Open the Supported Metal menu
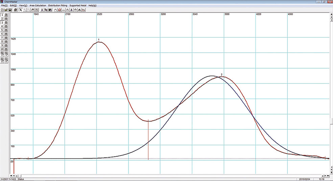Viewport: 333px width, 181px height. pyautogui.click(x=78, y=6)
